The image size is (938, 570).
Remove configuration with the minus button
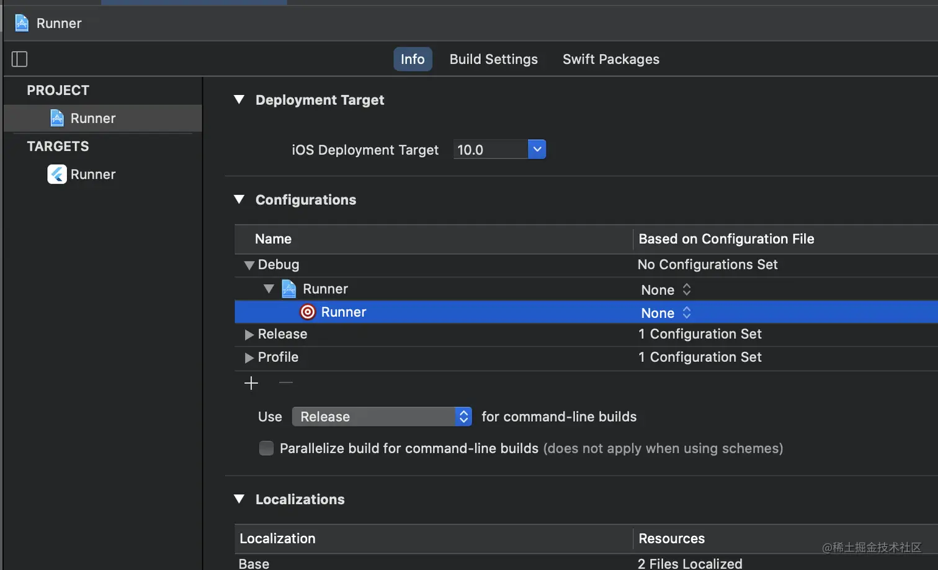(x=285, y=383)
